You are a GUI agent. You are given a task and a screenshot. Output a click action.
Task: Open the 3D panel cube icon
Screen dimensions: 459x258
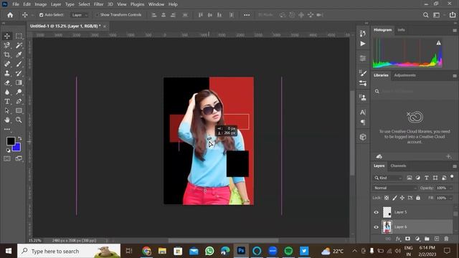click(363, 137)
